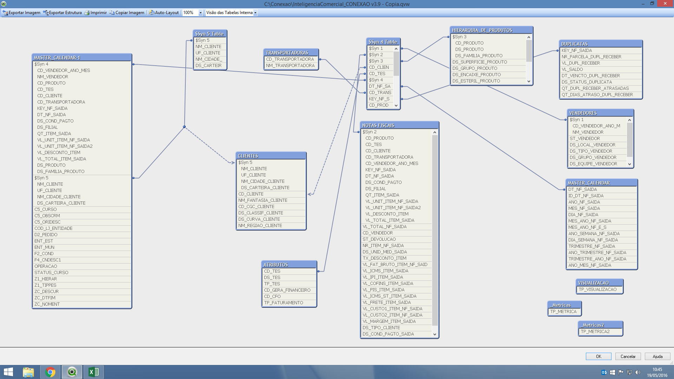Select the TP_FATURAMENTO field in ATRIBUTOS
Screen dimensions: 674x379
tap(289, 303)
